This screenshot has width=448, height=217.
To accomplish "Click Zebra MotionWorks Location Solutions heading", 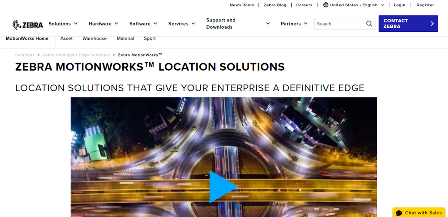I will tap(150, 67).
